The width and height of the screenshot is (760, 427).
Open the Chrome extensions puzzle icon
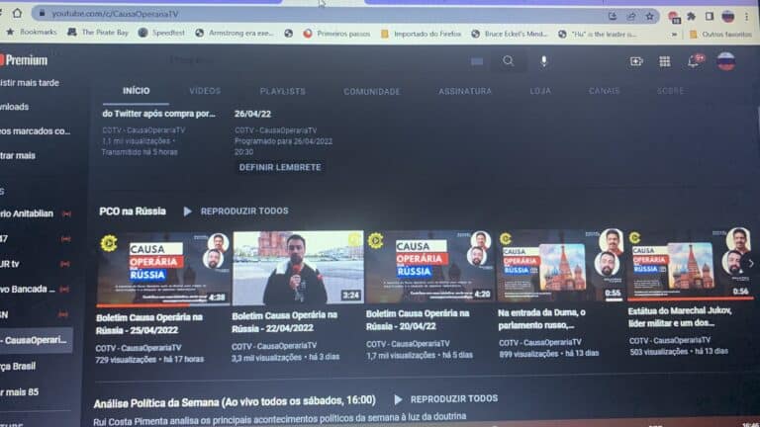691,16
